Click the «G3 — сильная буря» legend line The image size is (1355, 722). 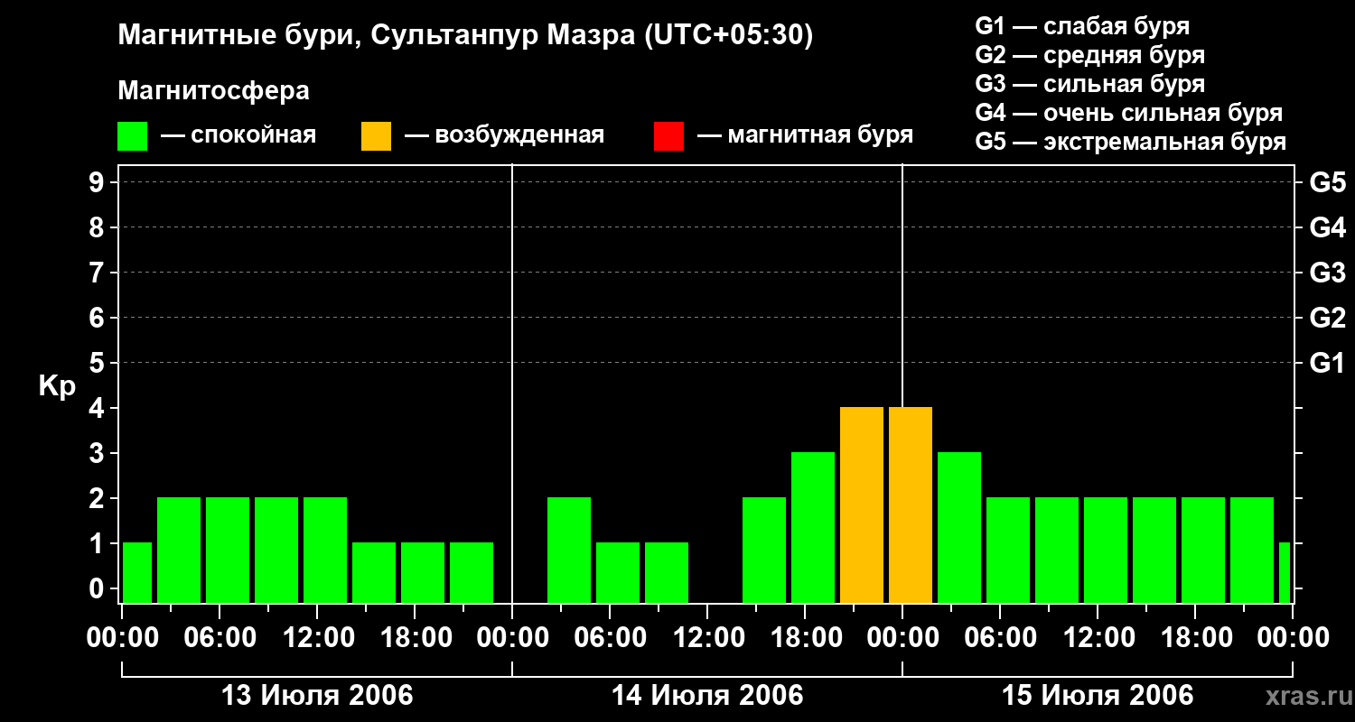point(1090,84)
